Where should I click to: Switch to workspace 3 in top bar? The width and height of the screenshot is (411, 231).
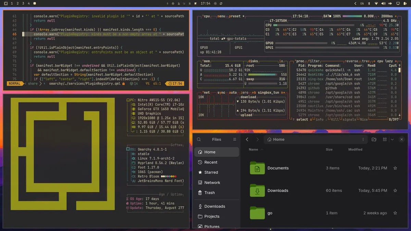tap(23, 3)
